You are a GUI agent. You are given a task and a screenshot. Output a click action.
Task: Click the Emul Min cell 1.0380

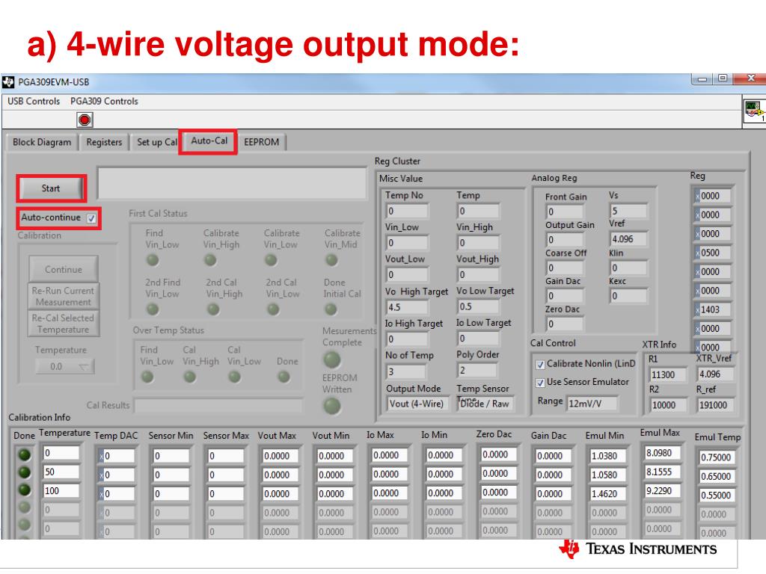point(607,456)
